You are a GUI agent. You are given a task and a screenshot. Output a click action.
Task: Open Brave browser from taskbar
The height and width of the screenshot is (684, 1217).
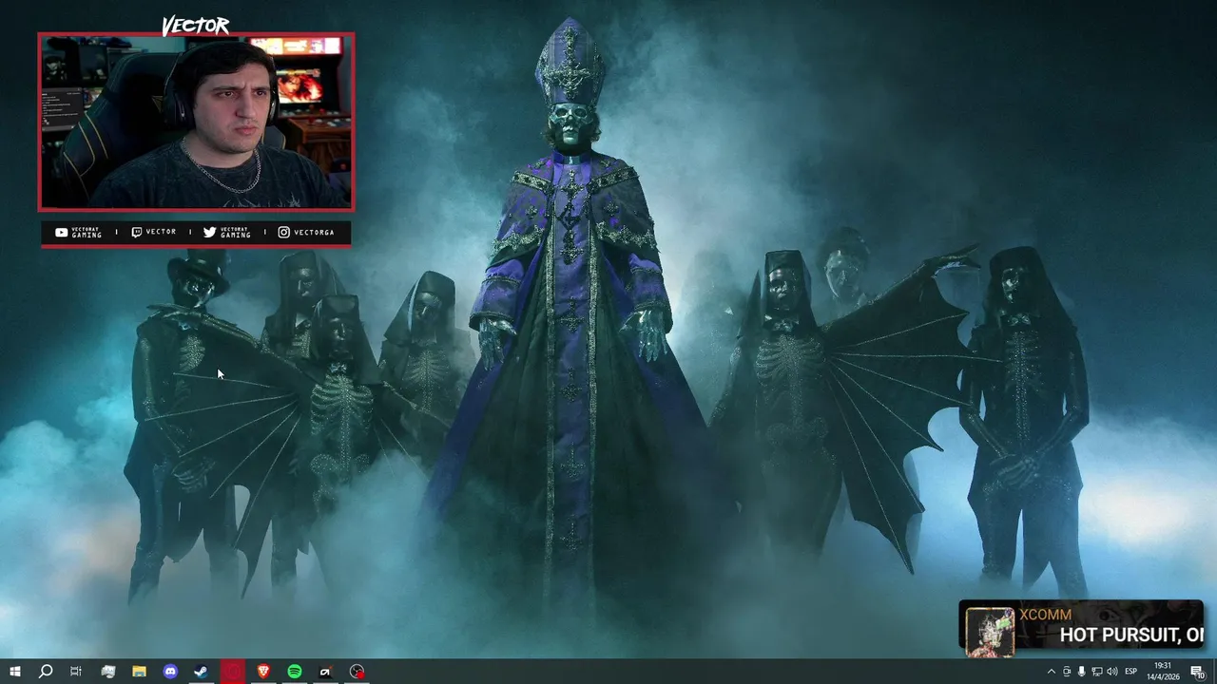click(263, 672)
